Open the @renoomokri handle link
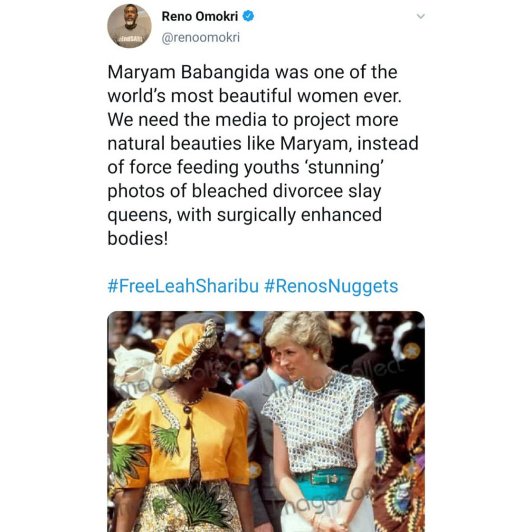 (x=201, y=38)
